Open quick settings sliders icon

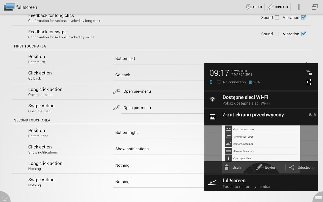[x=309, y=82]
